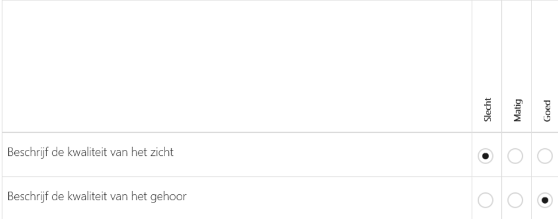The height and width of the screenshot is (219, 558).
Task: Click the question text about het gehoor
Action: tap(97, 196)
